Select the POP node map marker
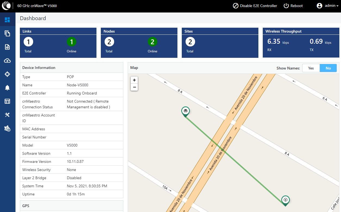The height and width of the screenshot is (212, 341). [185, 112]
